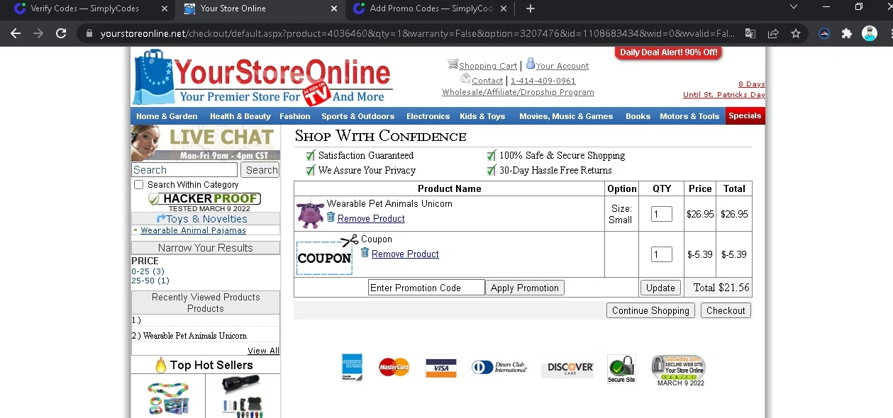The image size is (893, 418).
Task: Click the Enter Promotion Code field
Action: tap(426, 288)
